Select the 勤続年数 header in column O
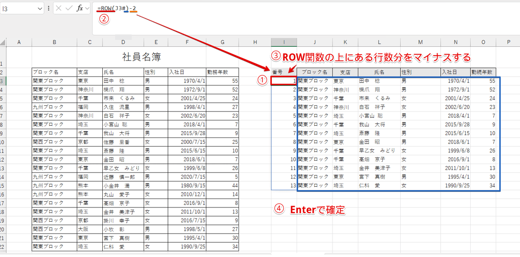The width and height of the screenshot is (520, 257). 483,72
